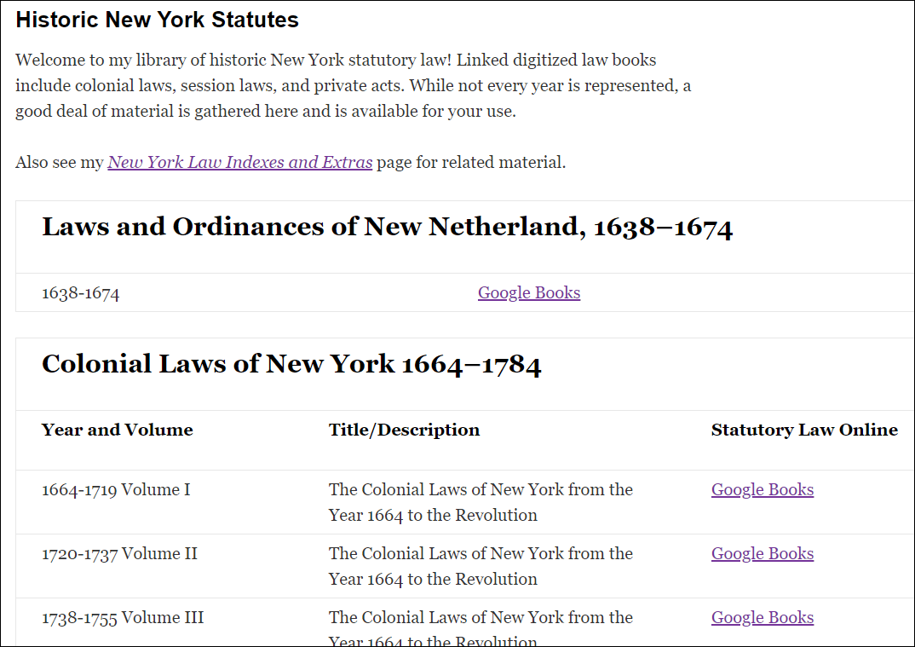Viewport: 915px width, 647px height.
Task: Select the Year and Volume column header
Action: tap(117, 430)
